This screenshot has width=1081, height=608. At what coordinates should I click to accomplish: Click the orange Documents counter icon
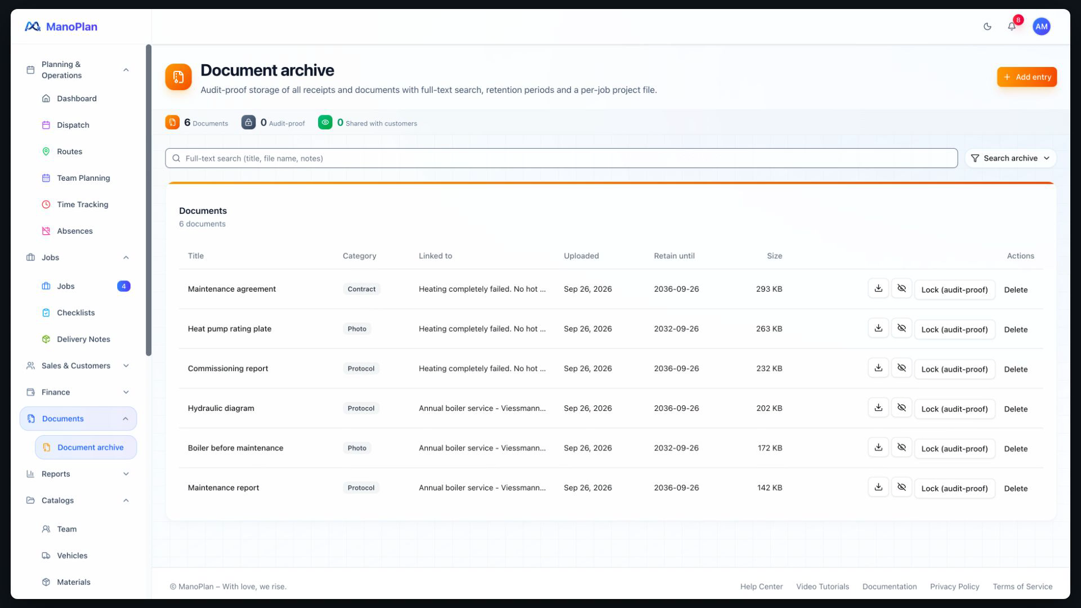coord(172,122)
